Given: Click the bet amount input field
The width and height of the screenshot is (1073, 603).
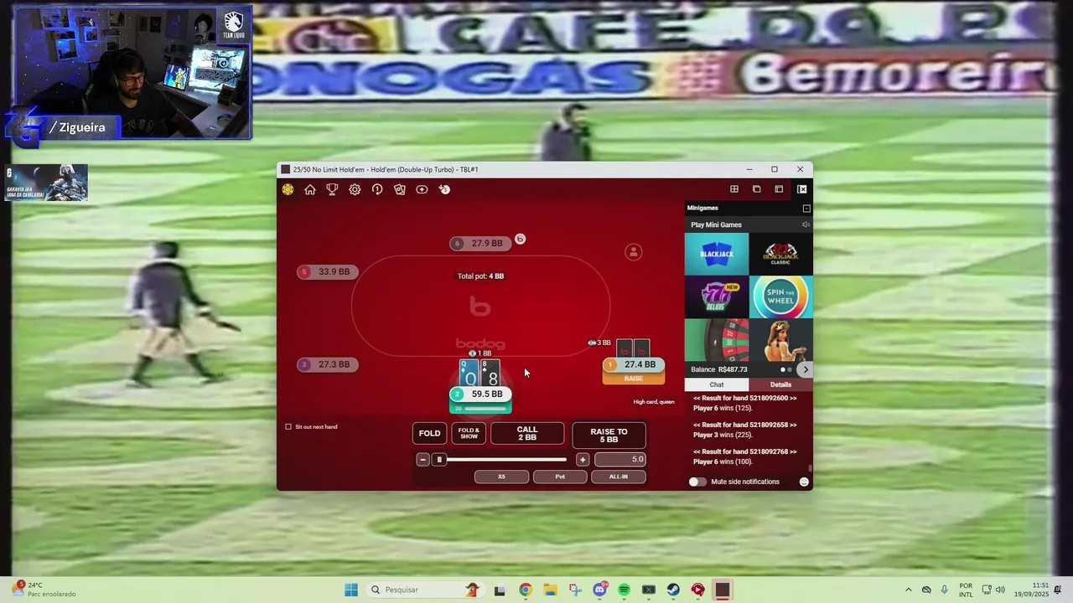Looking at the screenshot, I should (x=619, y=459).
